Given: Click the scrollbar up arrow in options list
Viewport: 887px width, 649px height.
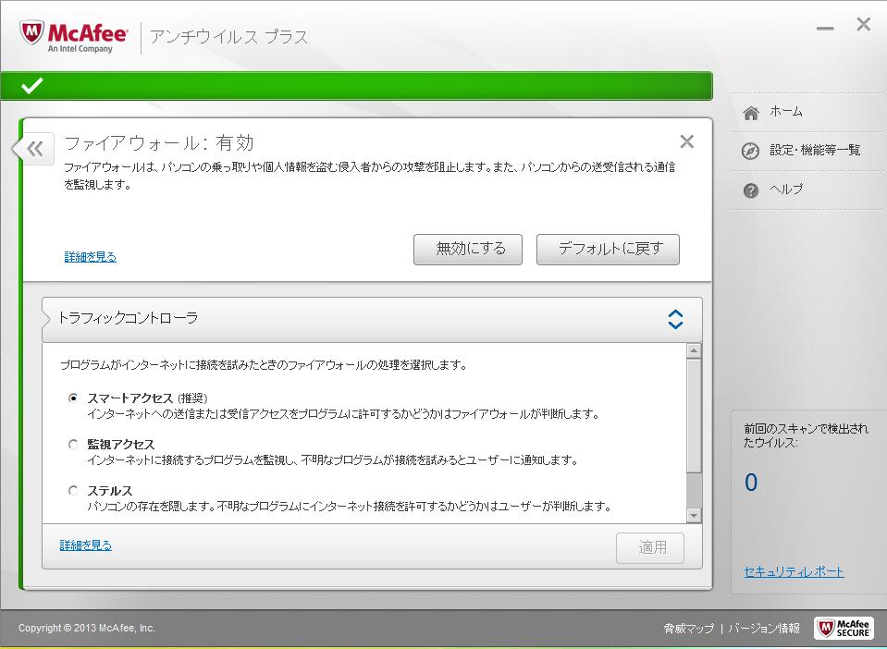Looking at the screenshot, I should click(x=694, y=350).
